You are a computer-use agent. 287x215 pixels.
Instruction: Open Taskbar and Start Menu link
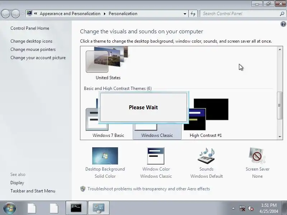(33, 191)
